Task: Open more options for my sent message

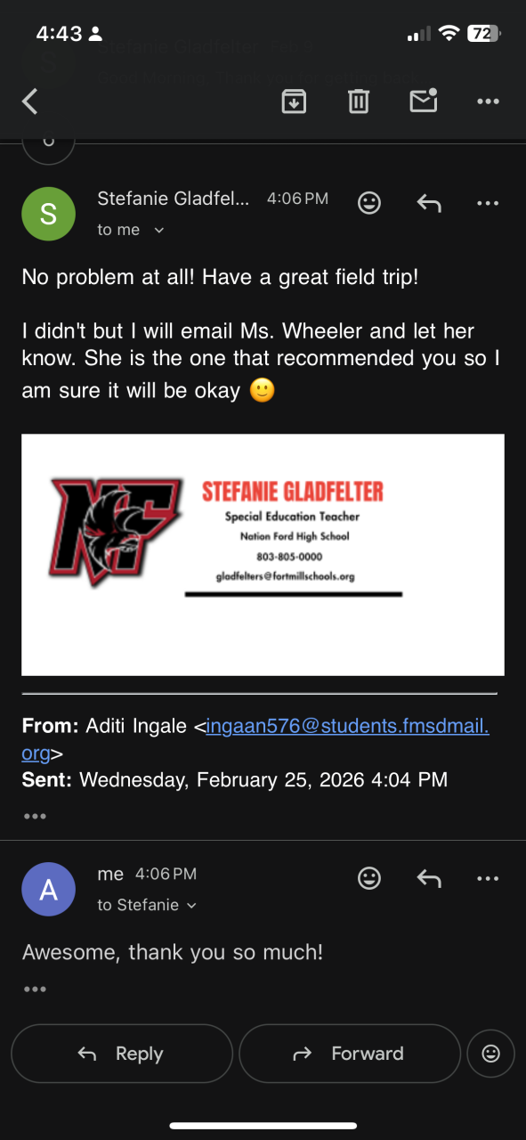Action: pyautogui.click(x=488, y=879)
